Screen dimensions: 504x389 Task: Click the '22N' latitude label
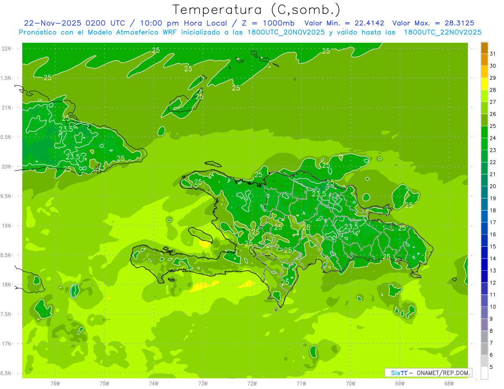(6, 49)
